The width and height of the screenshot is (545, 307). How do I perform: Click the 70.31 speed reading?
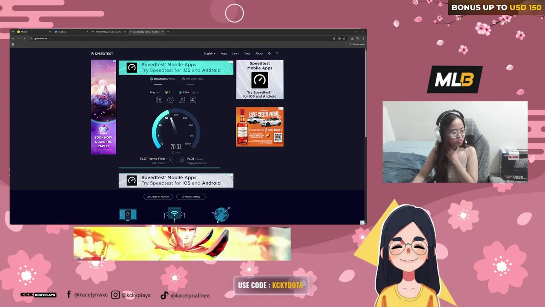[176, 147]
